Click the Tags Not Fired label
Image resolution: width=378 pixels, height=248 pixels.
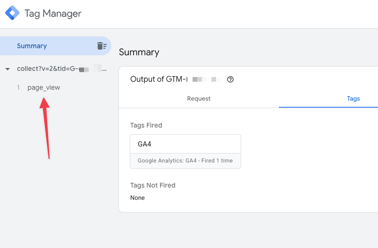(x=153, y=185)
